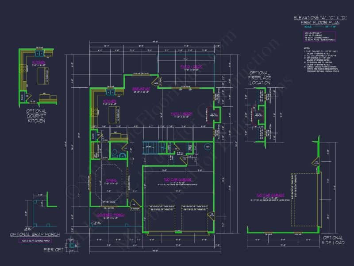Click the "PIER OPT" label
The height and width of the screenshot is (266, 354).
[x=53, y=250]
